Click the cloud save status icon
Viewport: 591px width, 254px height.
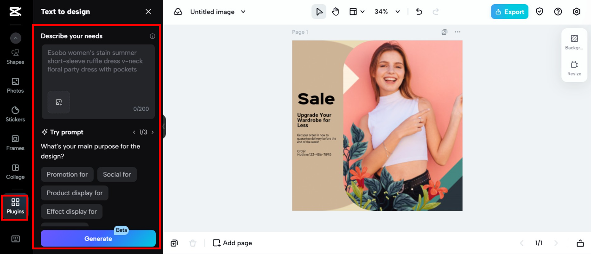point(178,12)
